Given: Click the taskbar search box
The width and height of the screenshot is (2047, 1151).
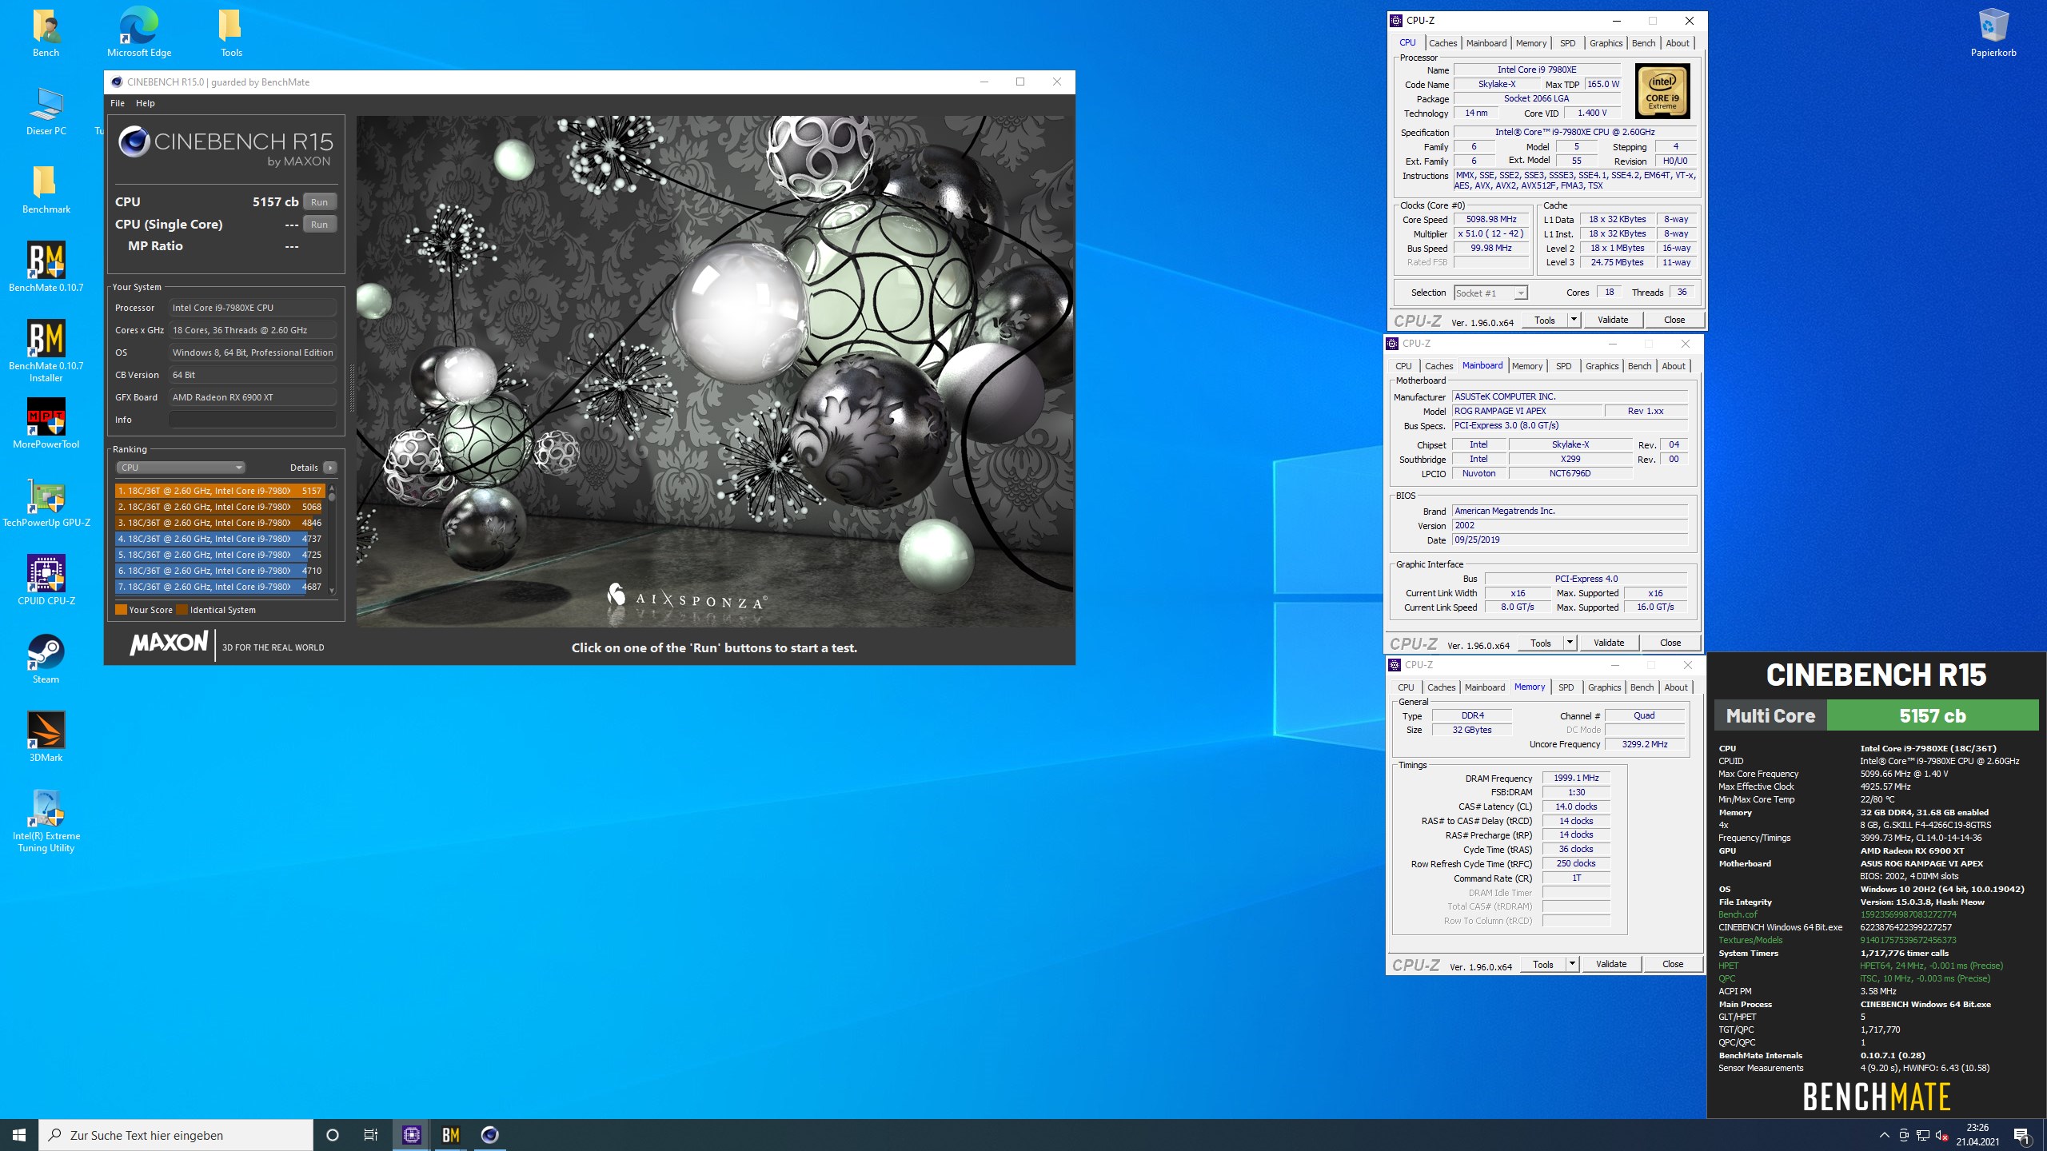Looking at the screenshot, I should [x=176, y=1135].
